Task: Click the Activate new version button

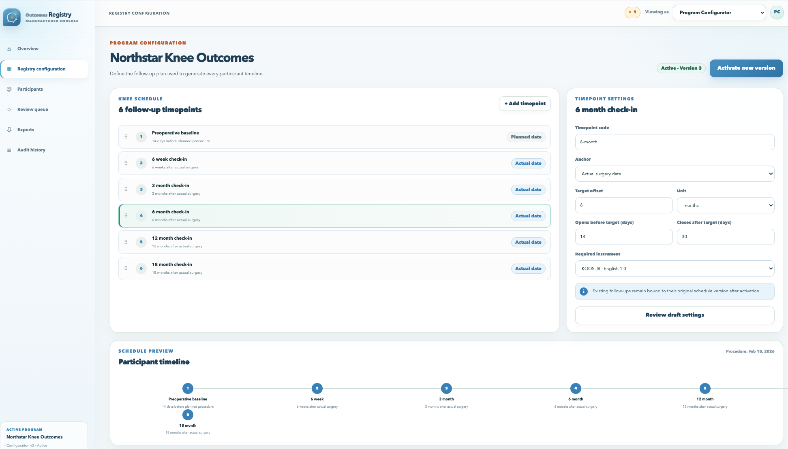Action: coord(746,68)
